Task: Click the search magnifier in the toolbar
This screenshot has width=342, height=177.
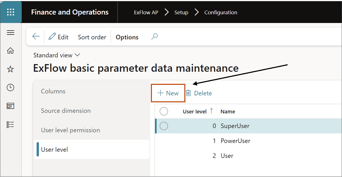Action: [155, 37]
